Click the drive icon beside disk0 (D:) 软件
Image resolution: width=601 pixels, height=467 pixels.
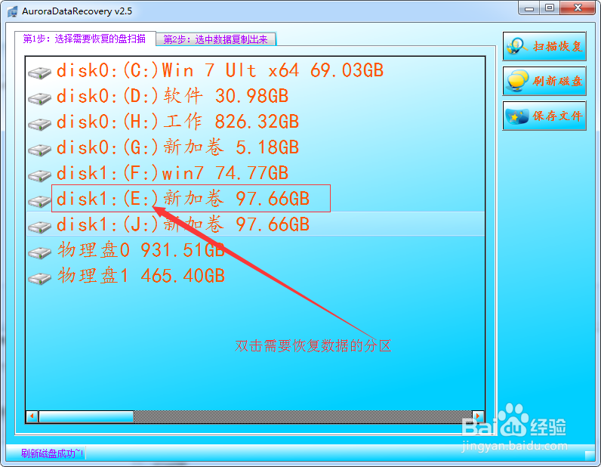(39, 97)
